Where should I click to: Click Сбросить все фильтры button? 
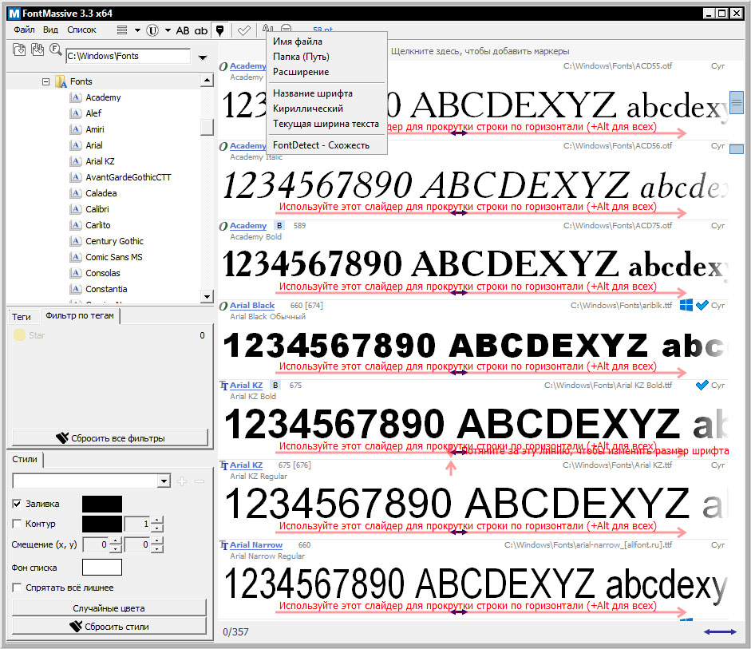click(x=110, y=437)
